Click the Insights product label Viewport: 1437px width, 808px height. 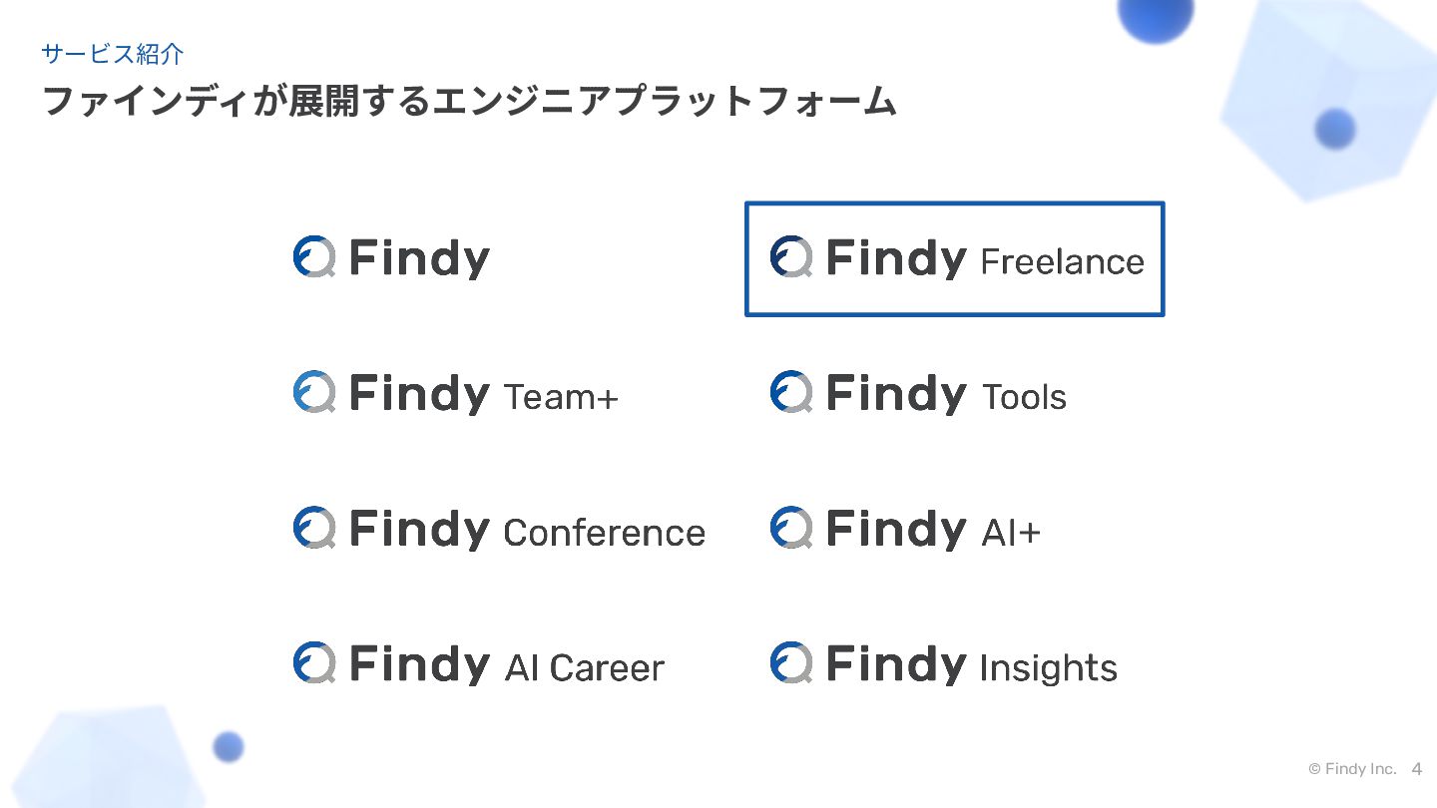[x=1048, y=667]
